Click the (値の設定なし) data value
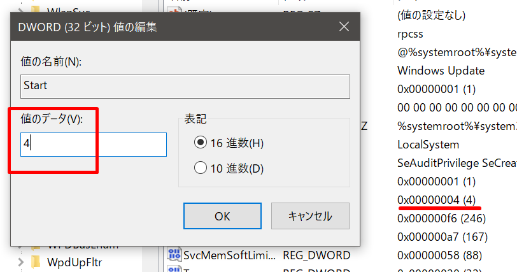This screenshot has width=517, height=272. tap(431, 15)
